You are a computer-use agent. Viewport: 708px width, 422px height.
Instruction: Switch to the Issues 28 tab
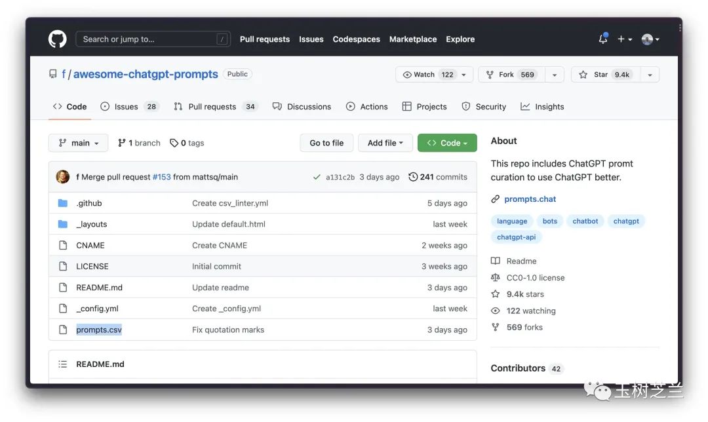(129, 107)
